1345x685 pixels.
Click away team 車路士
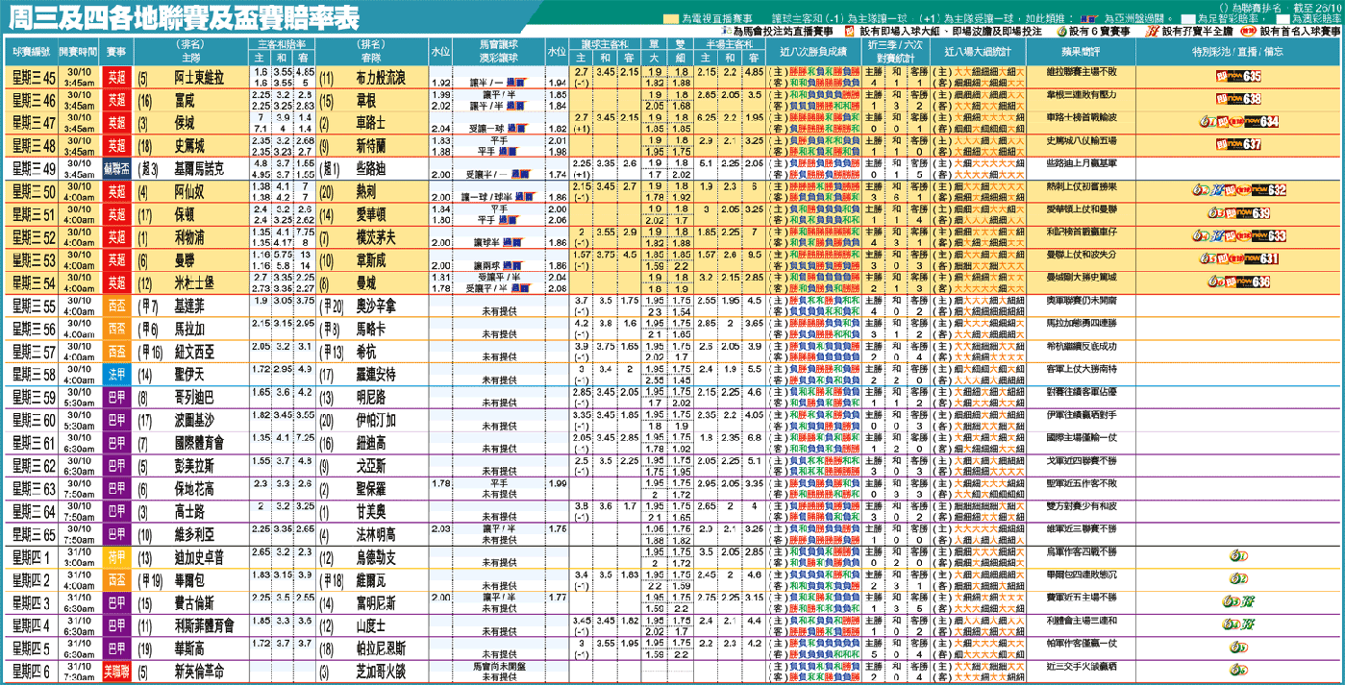tap(371, 122)
